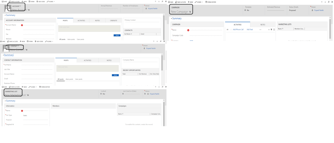The image size is (334, 143).
Task: Click Add Phone Call in Campaign activities
Action: coord(238,29)
